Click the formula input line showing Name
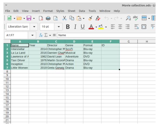Screen dimensions: 158x126 pyautogui.click(x=106, y=35)
